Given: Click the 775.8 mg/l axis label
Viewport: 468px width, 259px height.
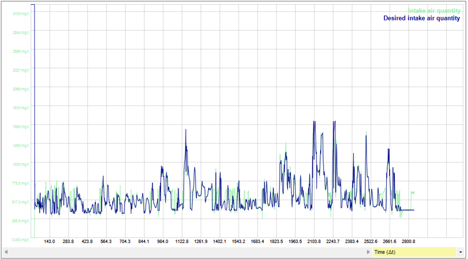Looking at the screenshot, I should (21, 183).
